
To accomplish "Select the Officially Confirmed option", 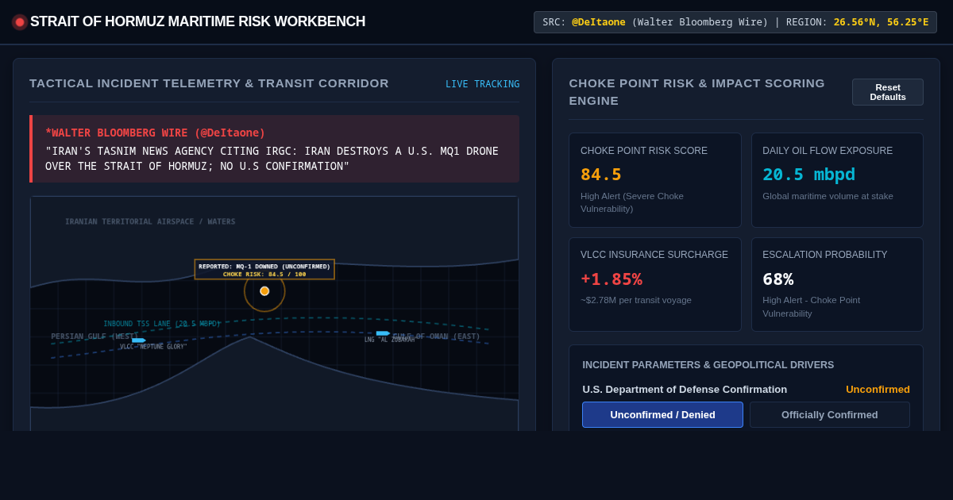I will pyautogui.click(x=830, y=414).
